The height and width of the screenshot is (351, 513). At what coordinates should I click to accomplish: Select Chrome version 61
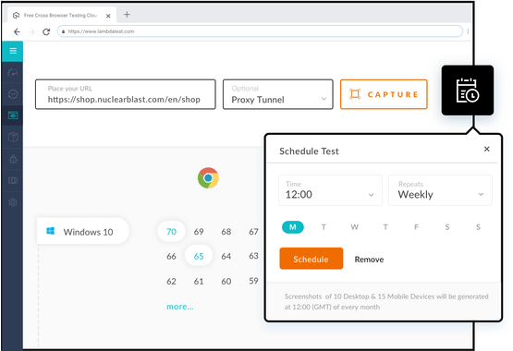(199, 282)
